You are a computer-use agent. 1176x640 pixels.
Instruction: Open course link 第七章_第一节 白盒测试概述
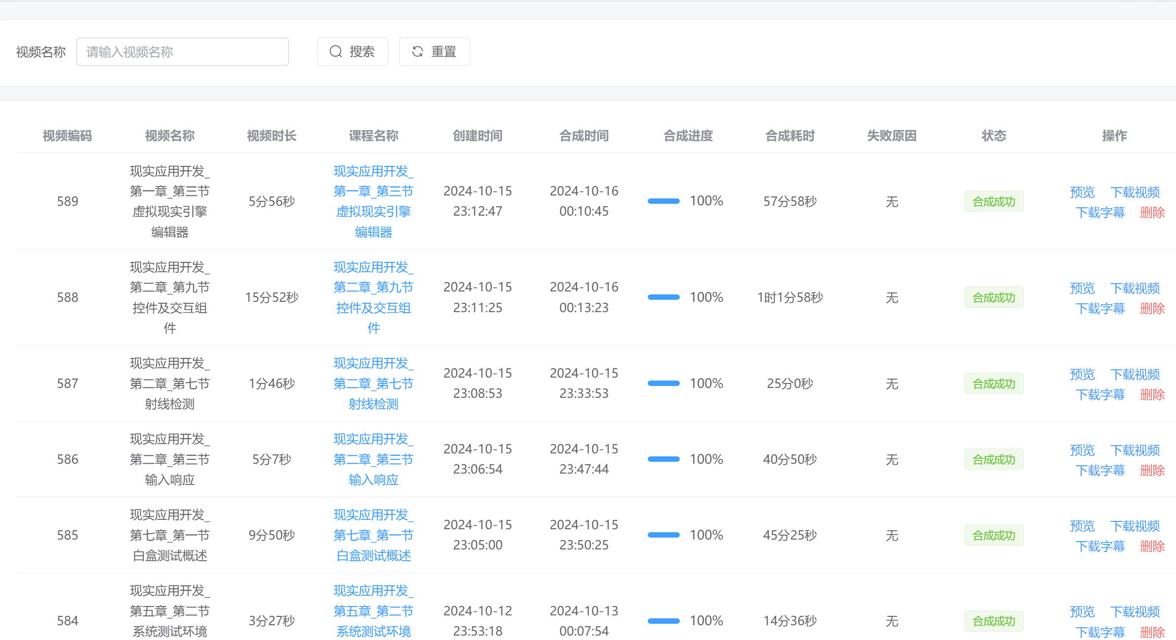coord(373,535)
